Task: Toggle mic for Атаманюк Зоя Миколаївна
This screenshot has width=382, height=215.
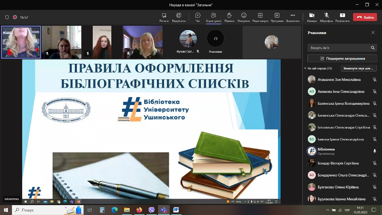Action: (374, 79)
